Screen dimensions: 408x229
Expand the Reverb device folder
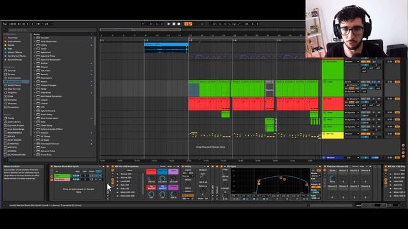pyautogui.click(x=34, y=74)
